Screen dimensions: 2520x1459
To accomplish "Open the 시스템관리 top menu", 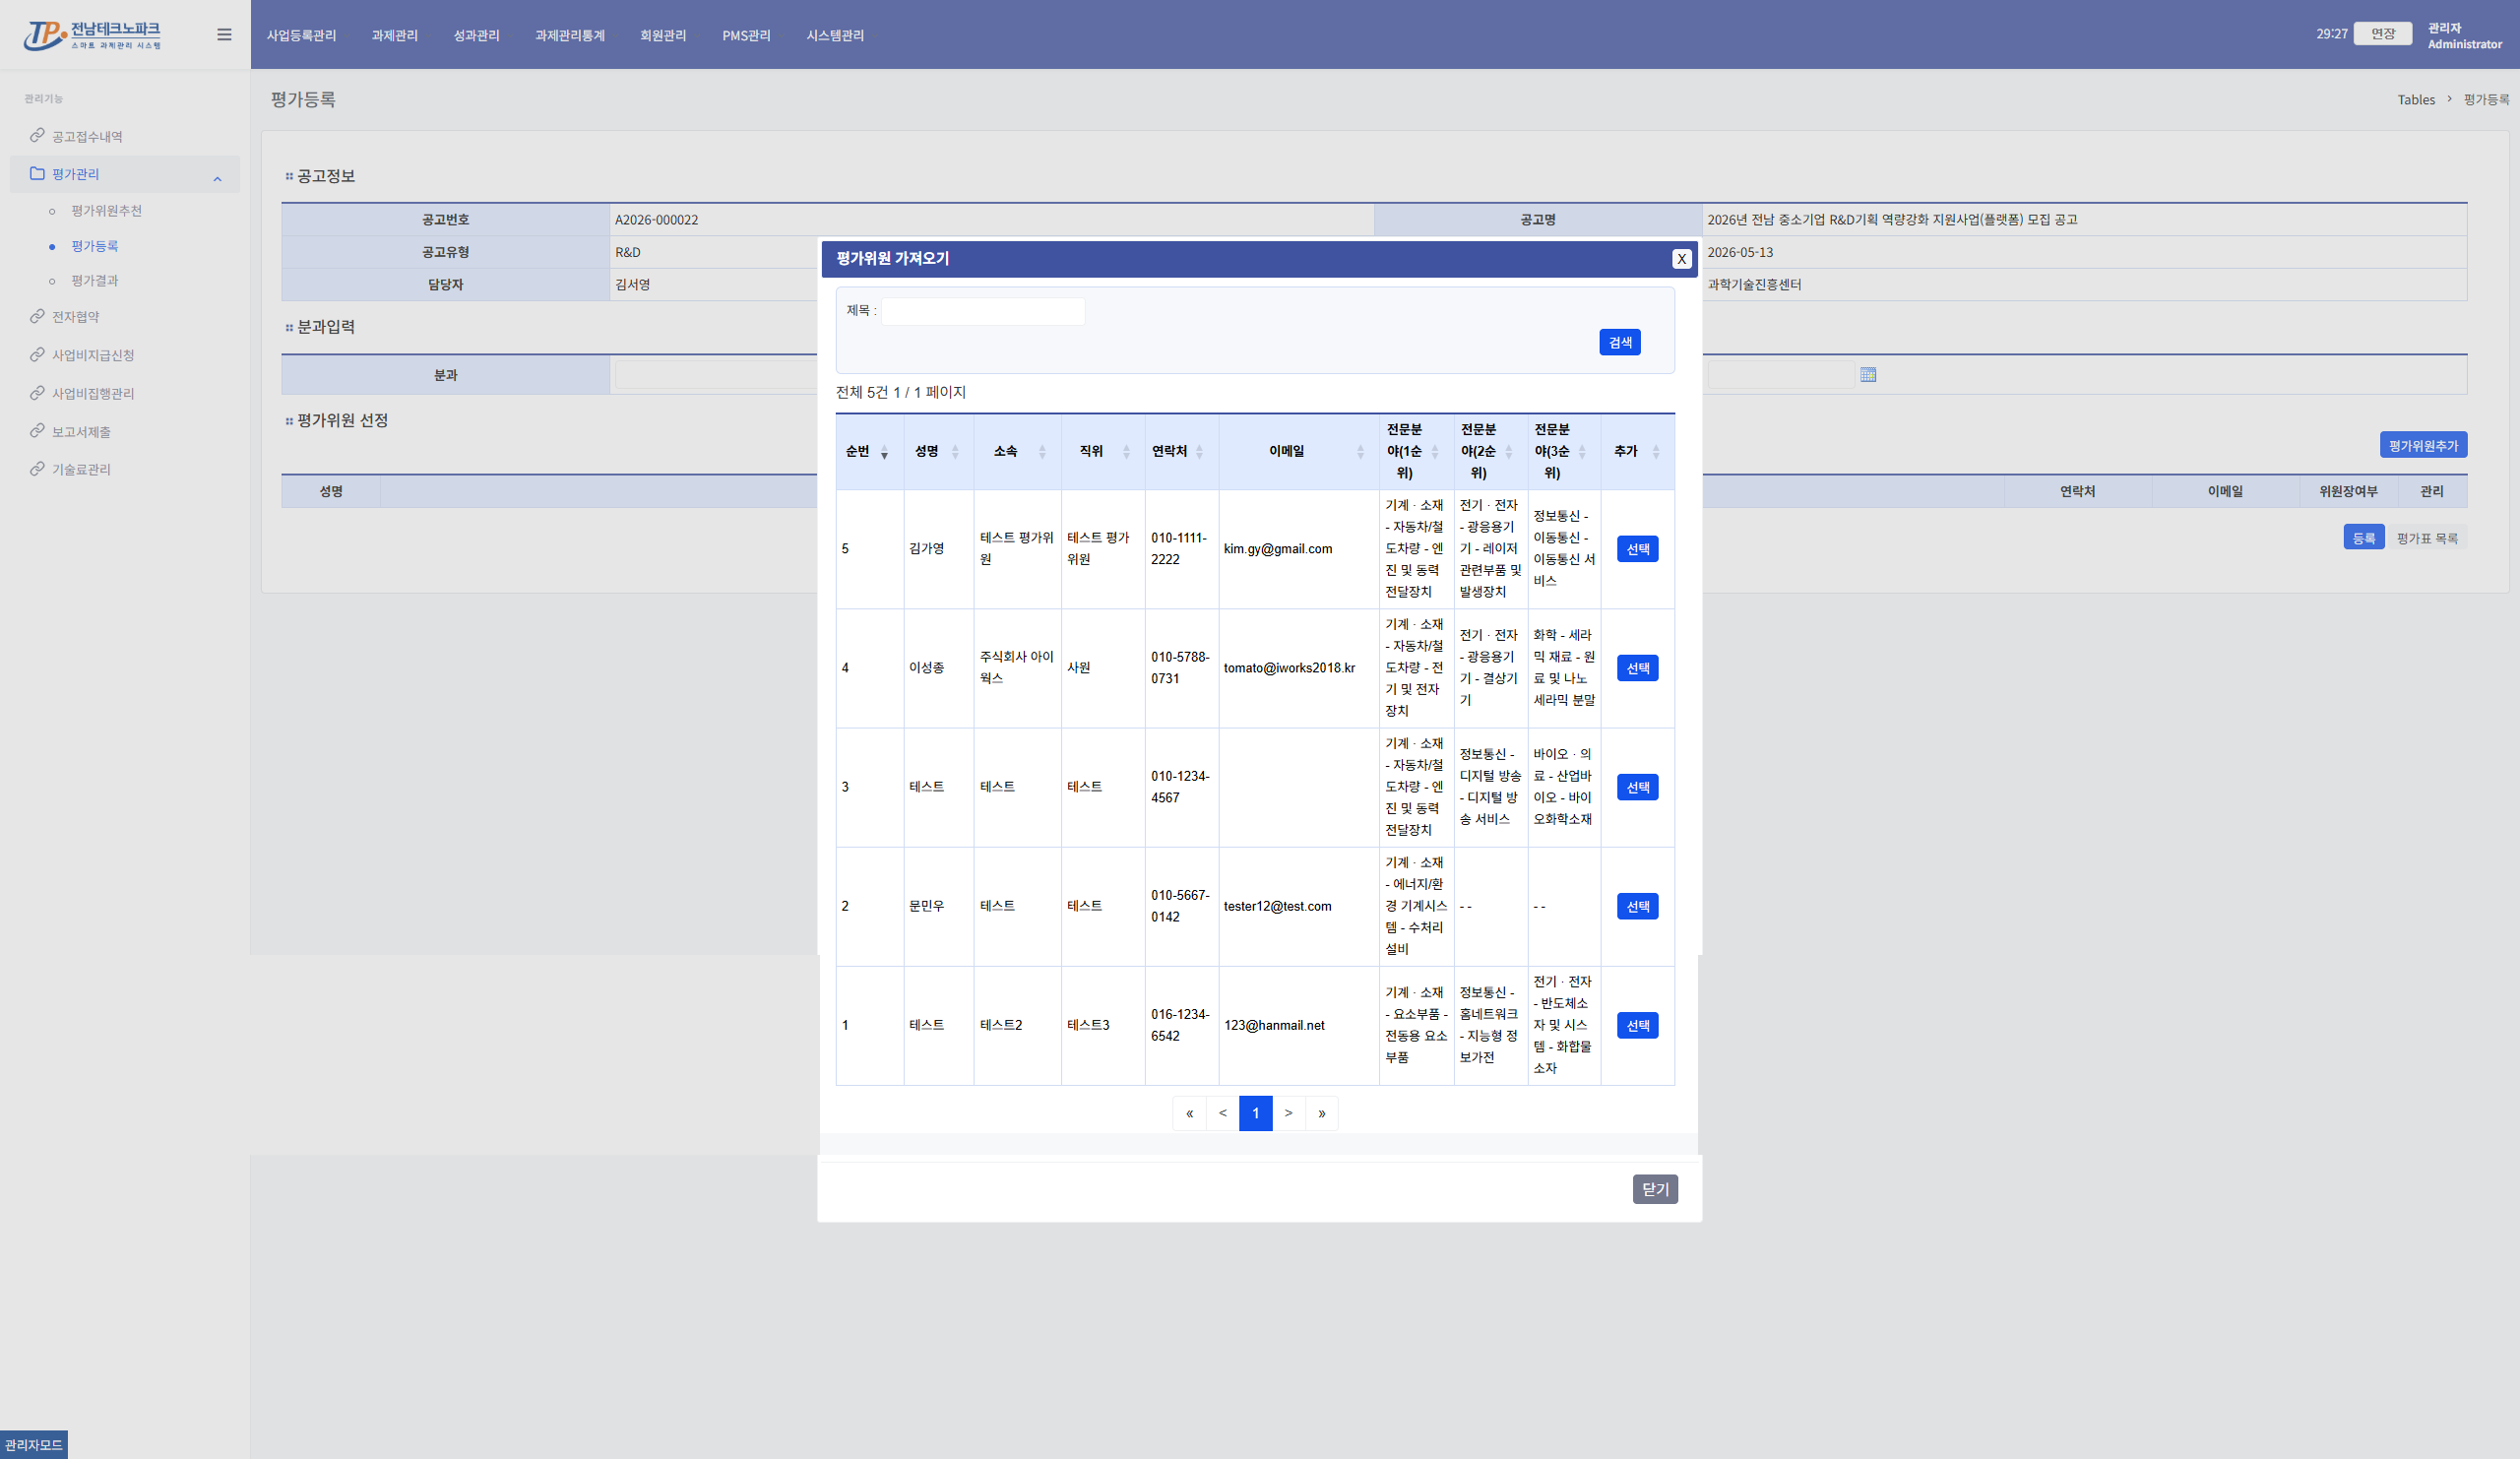I will [835, 35].
